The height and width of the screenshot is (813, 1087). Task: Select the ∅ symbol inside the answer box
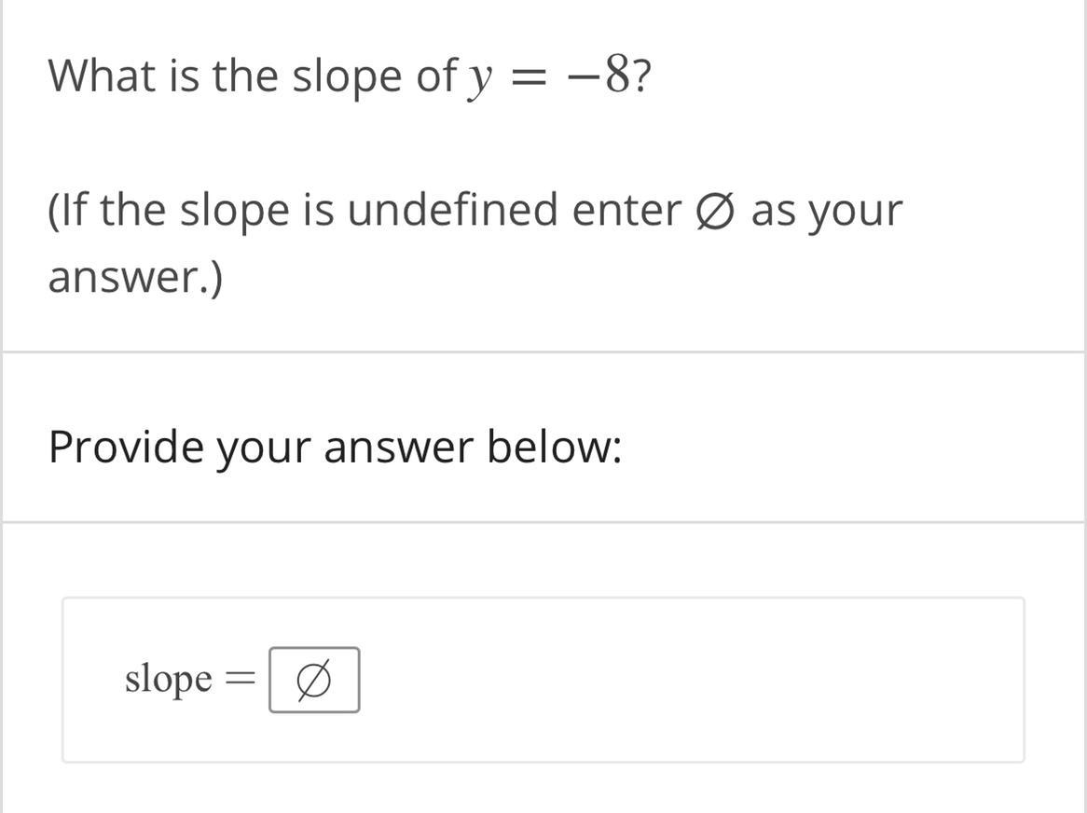coord(313,681)
